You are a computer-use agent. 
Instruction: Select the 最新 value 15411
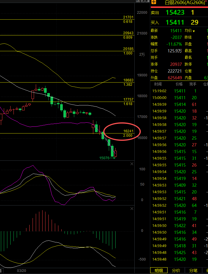point(176,30)
